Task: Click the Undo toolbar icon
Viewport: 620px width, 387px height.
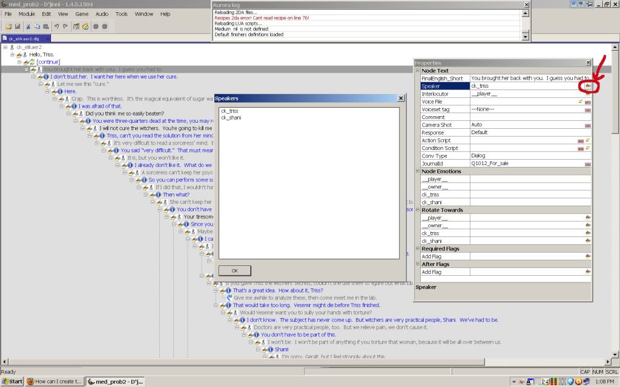Action: pos(57,27)
